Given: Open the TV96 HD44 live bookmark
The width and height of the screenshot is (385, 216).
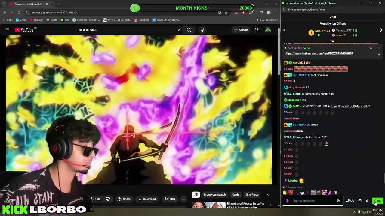Looking at the screenshot, I should point(117,20).
